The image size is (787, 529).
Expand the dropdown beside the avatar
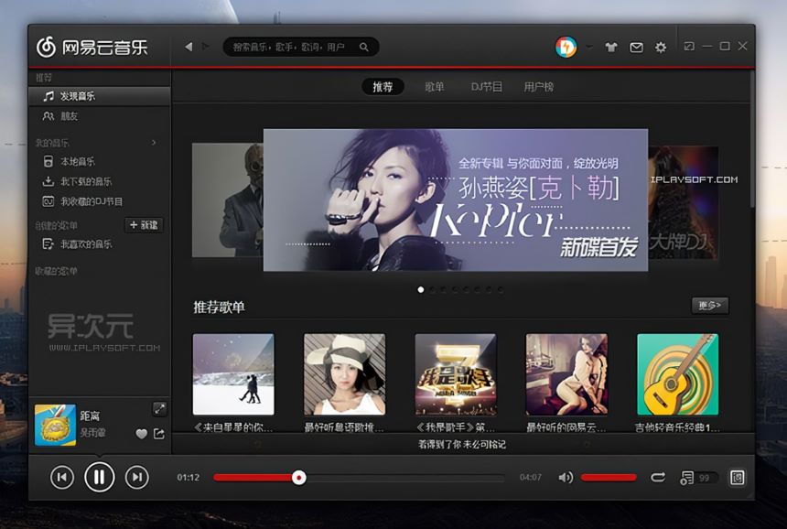tap(588, 48)
